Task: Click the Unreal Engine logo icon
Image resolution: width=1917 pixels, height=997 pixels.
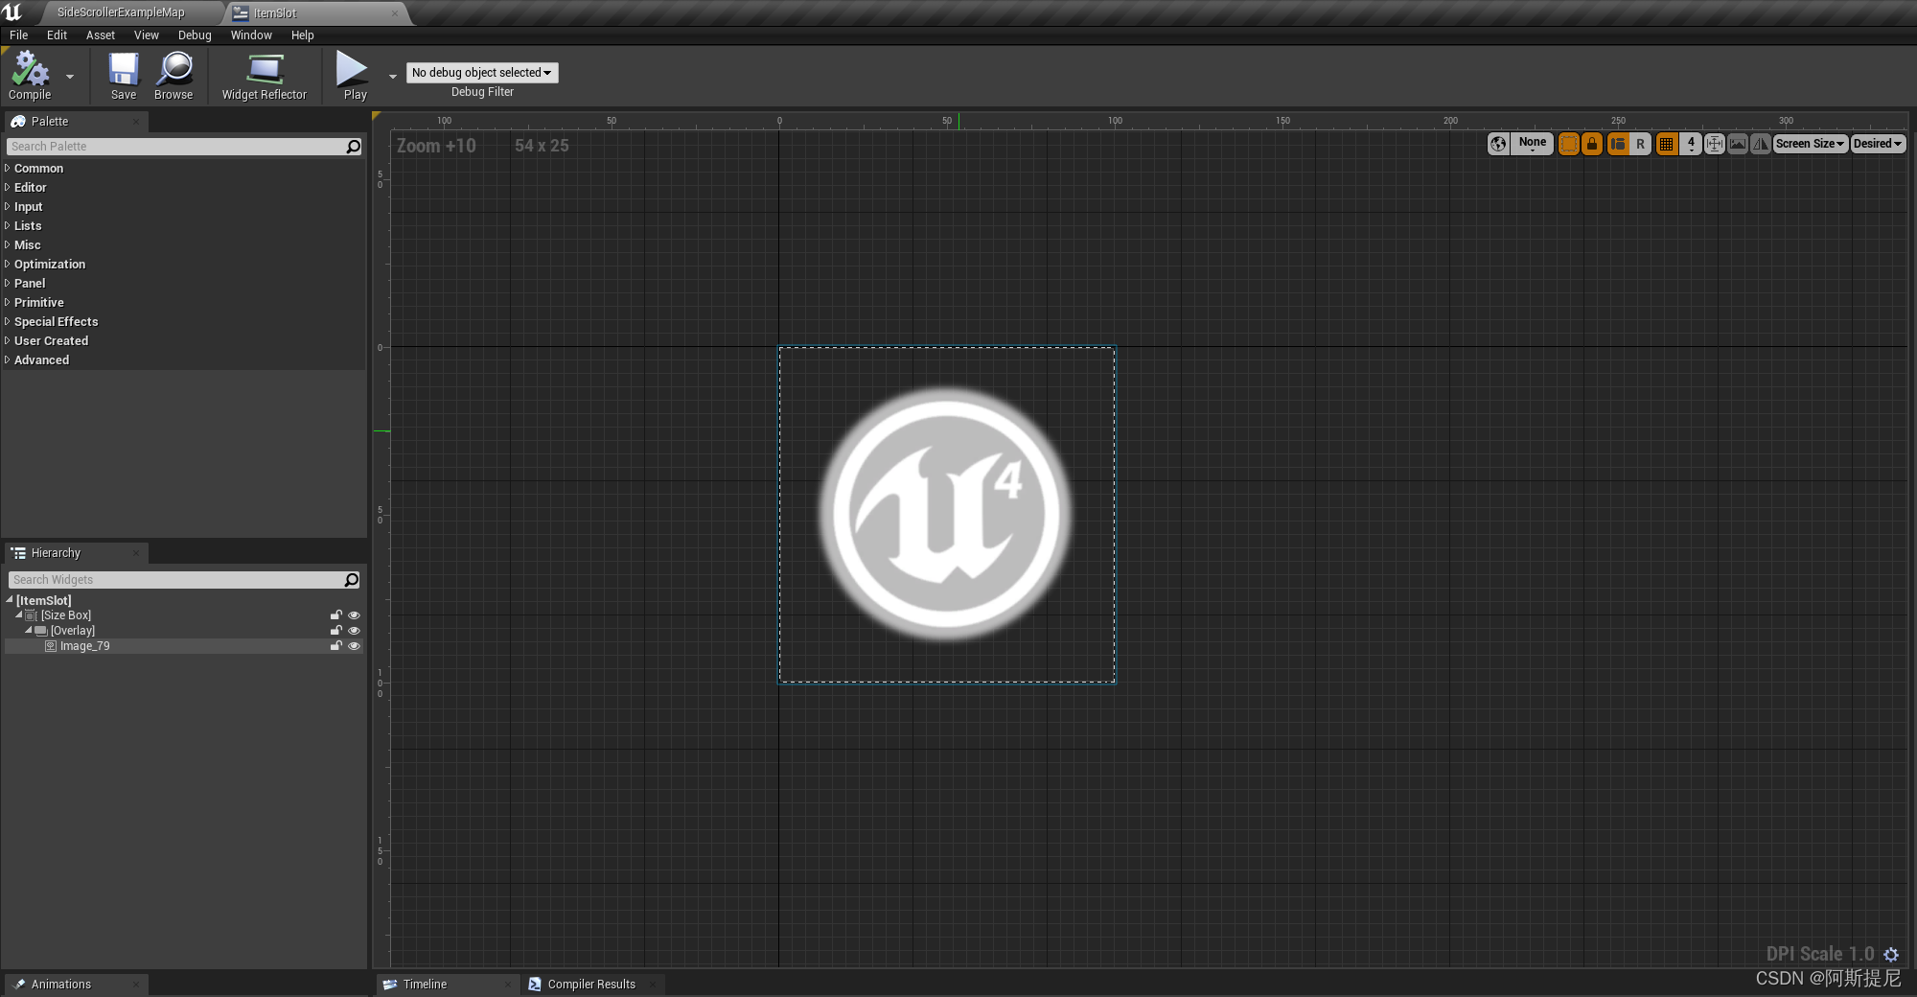Action: pyautogui.click(x=12, y=12)
